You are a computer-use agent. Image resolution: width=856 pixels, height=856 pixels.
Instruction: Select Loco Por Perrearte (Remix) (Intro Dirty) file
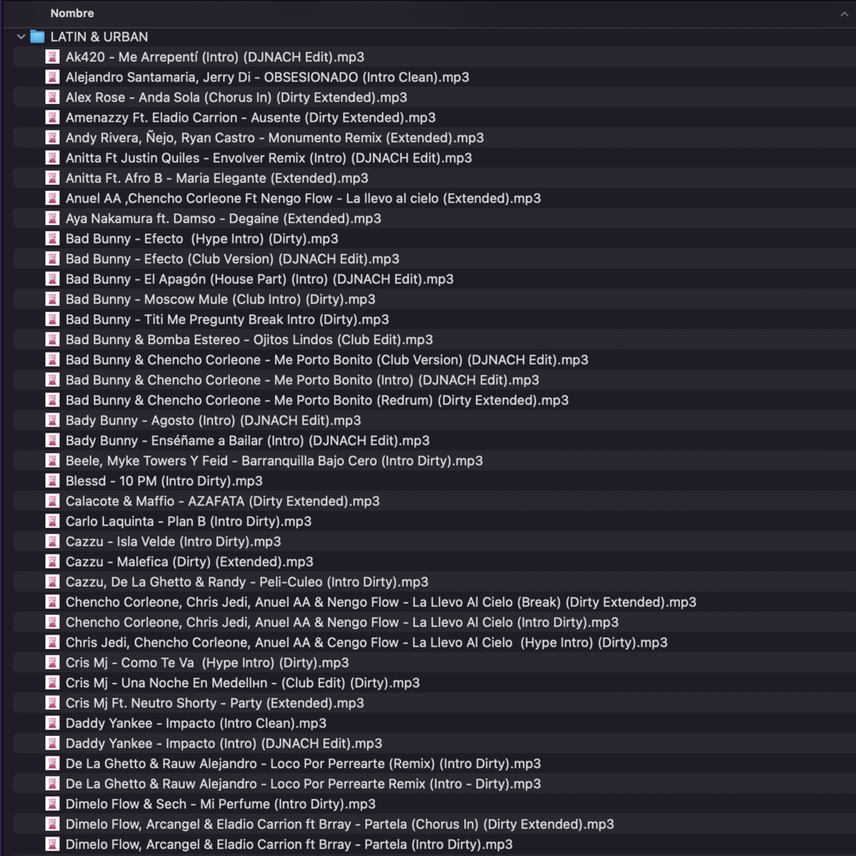[303, 764]
